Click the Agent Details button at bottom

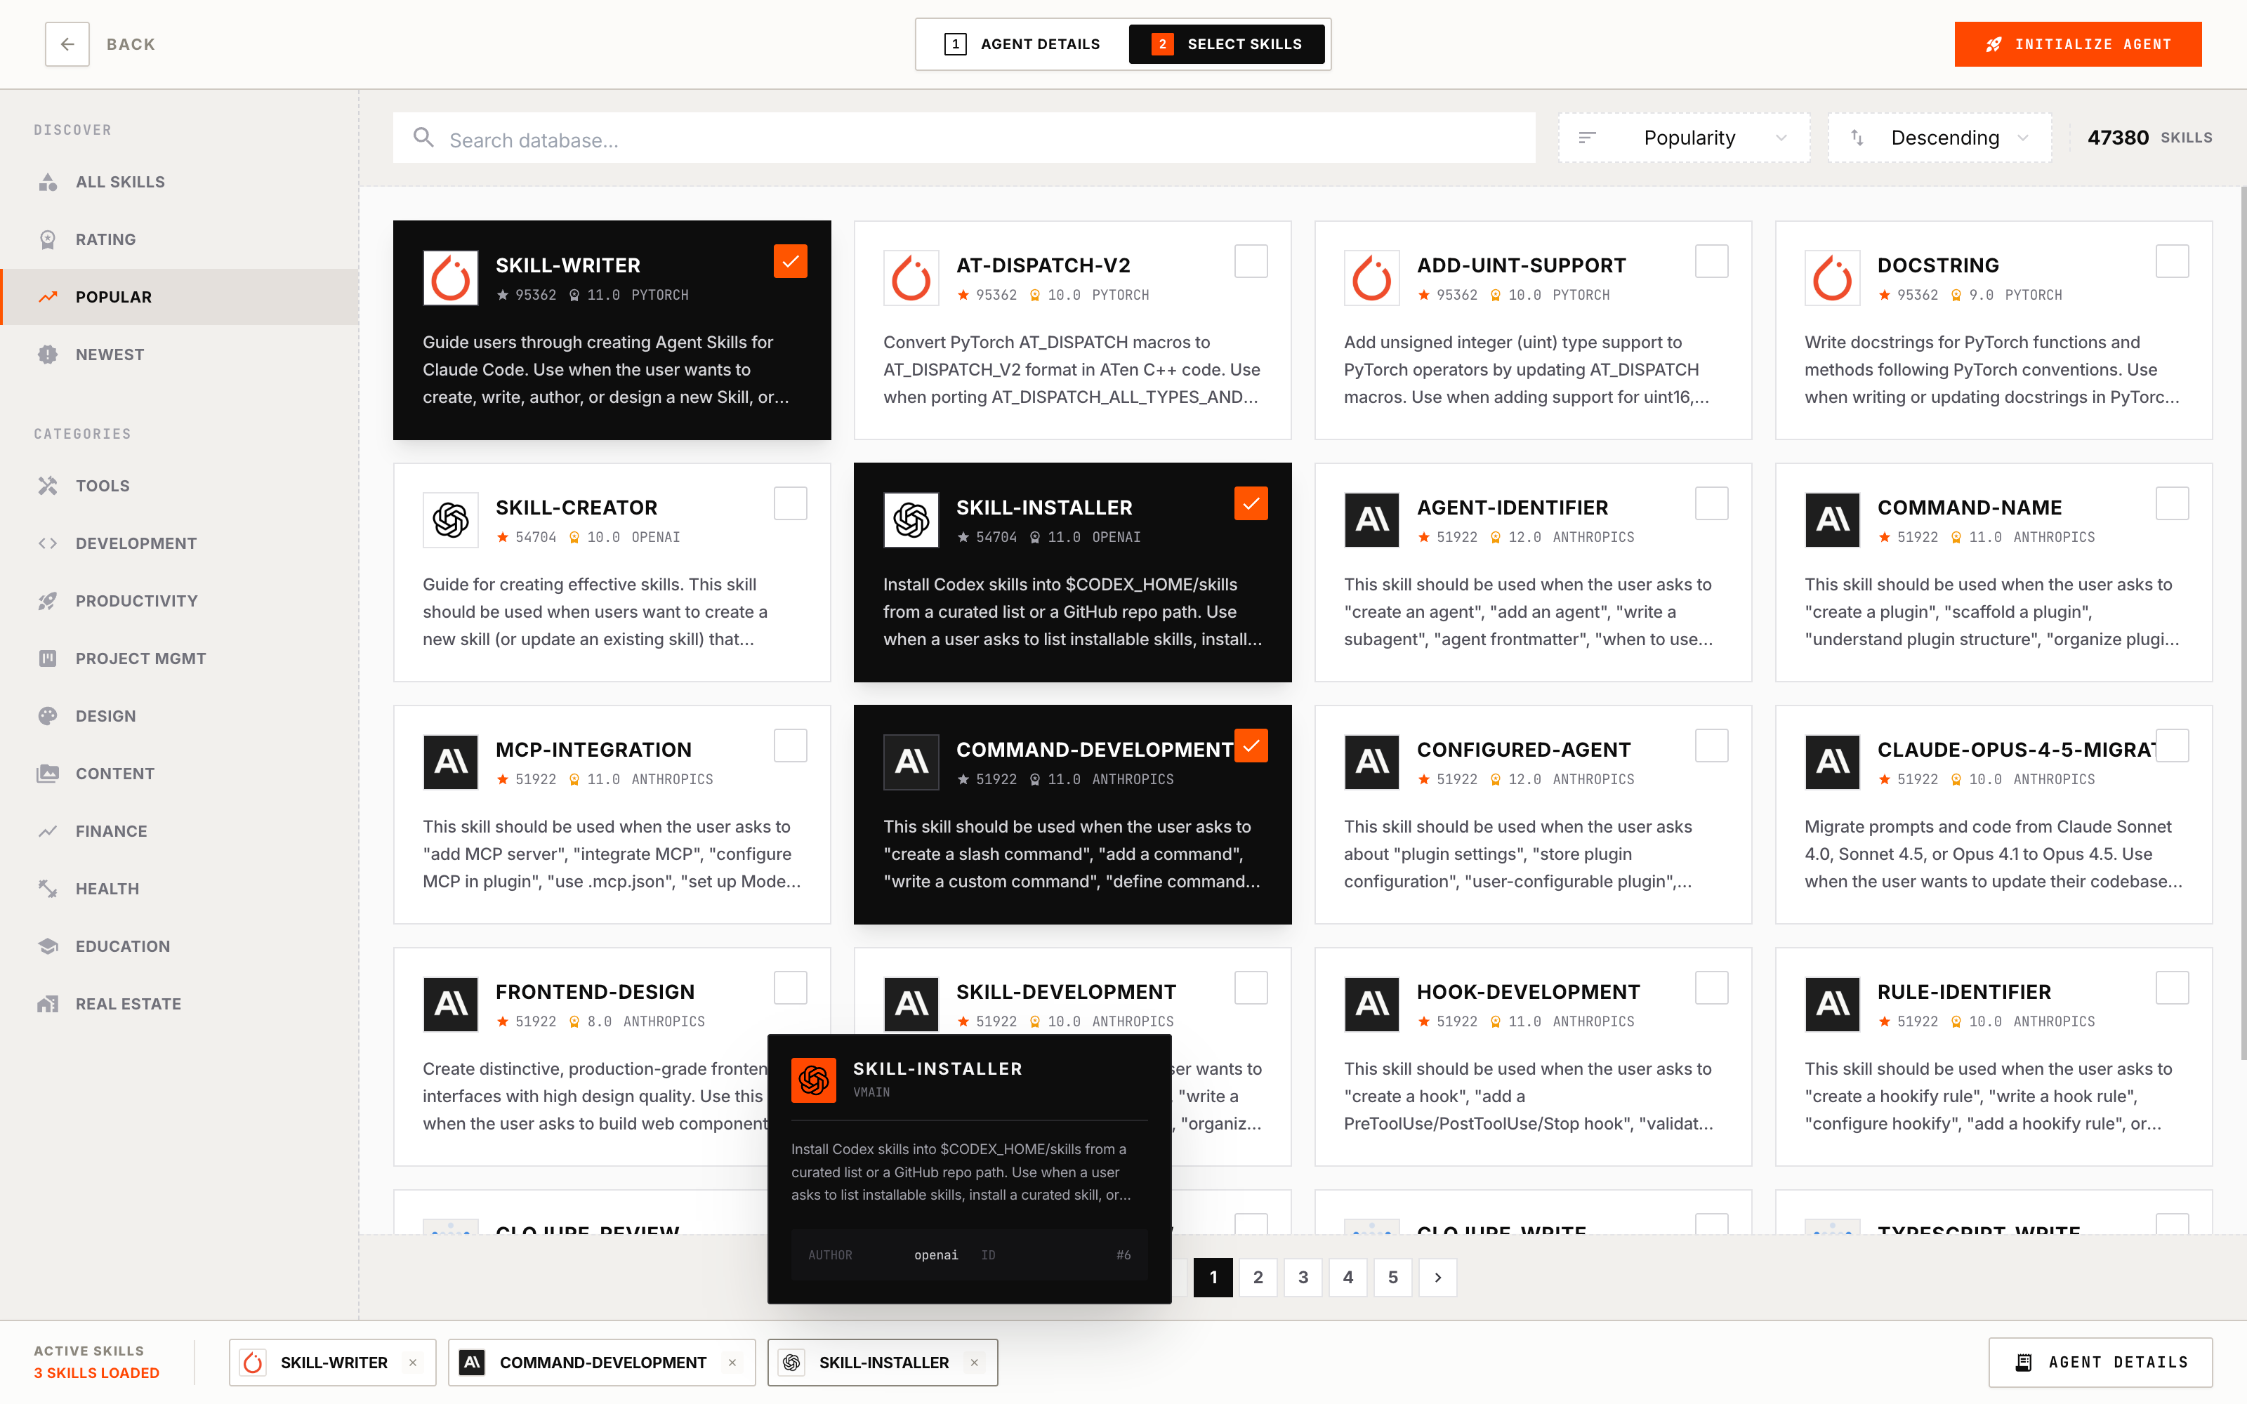[x=2100, y=1362]
